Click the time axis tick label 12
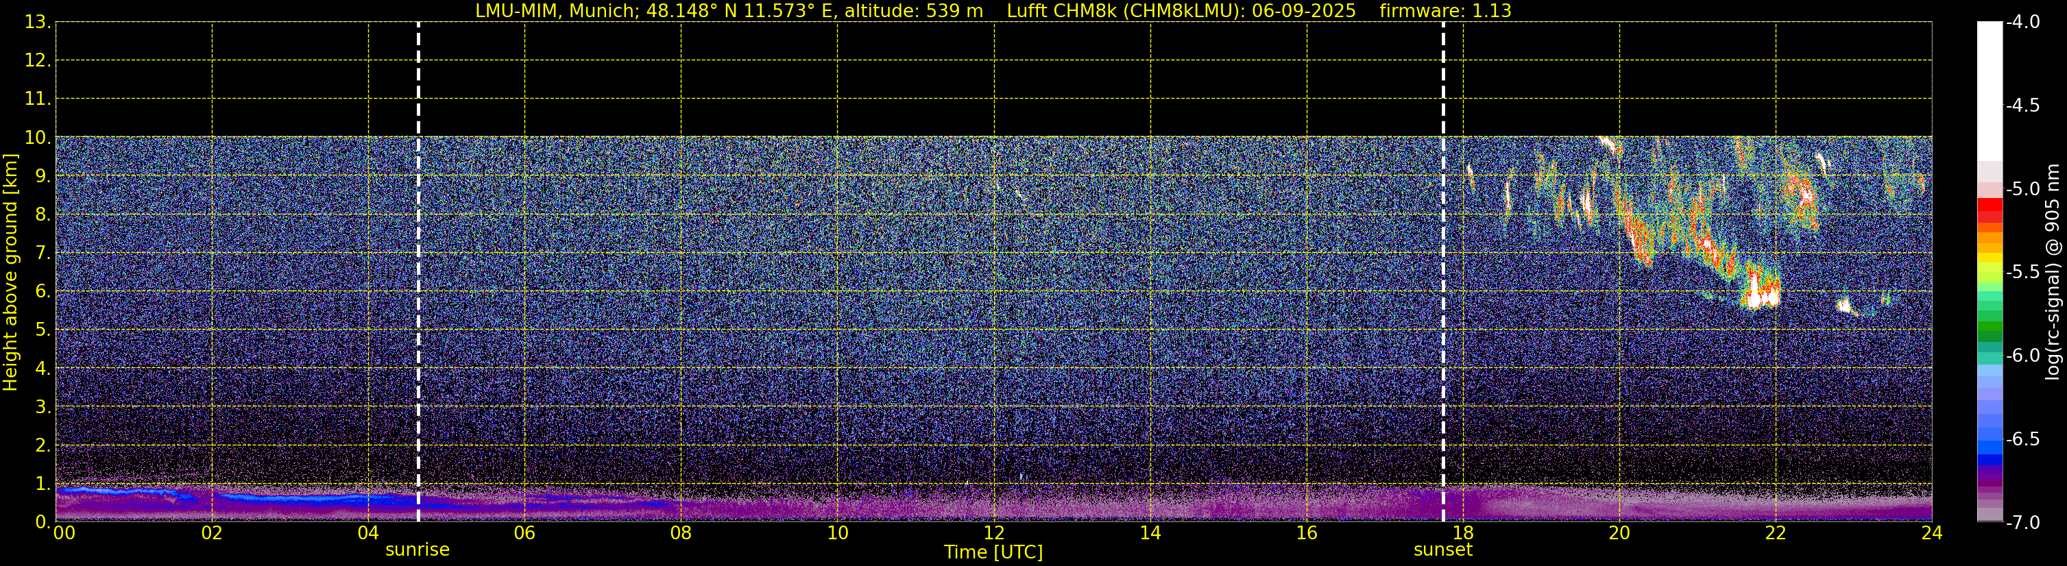2067x566 pixels. (x=994, y=533)
